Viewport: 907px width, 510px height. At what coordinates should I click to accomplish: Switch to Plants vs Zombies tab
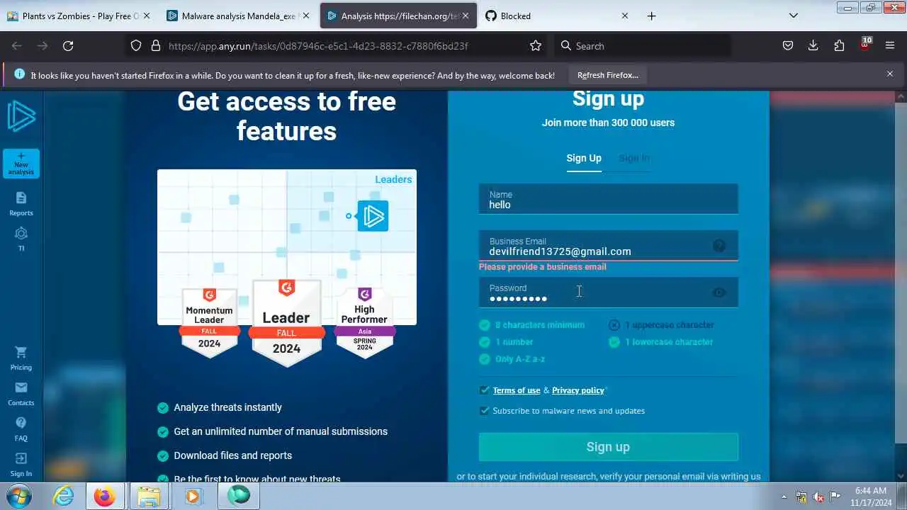(80, 16)
